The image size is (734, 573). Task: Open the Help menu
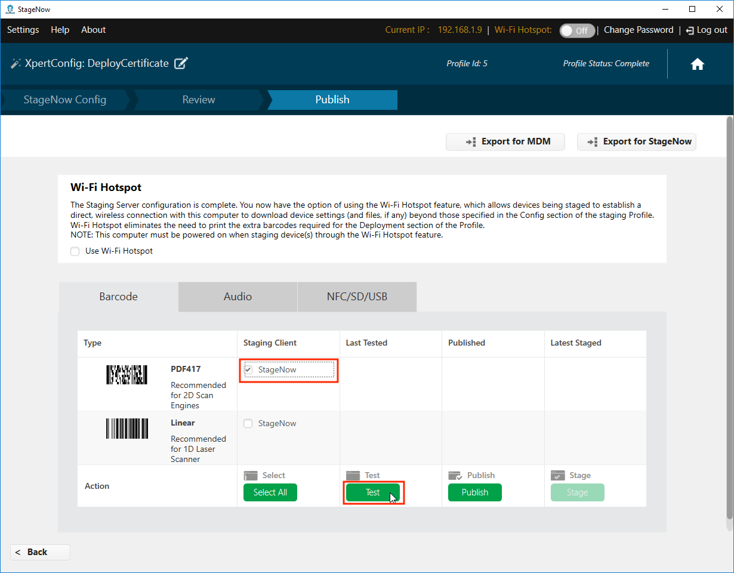(x=60, y=30)
